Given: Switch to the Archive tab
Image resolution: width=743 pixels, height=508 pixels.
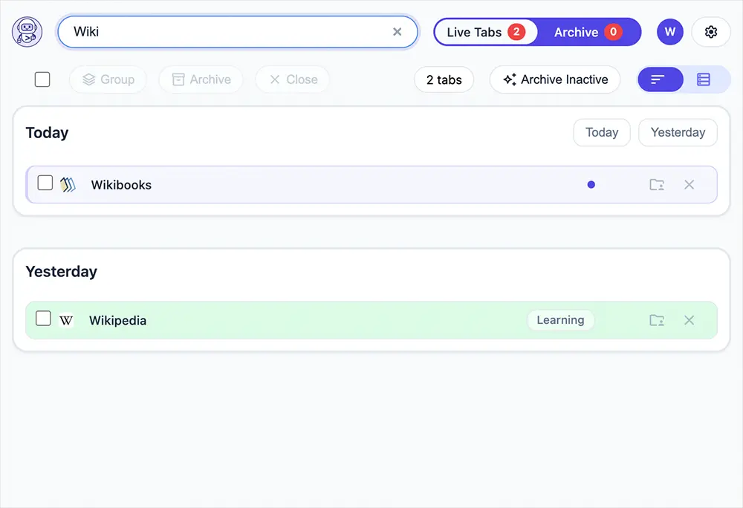Looking at the screenshot, I should (588, 32).
